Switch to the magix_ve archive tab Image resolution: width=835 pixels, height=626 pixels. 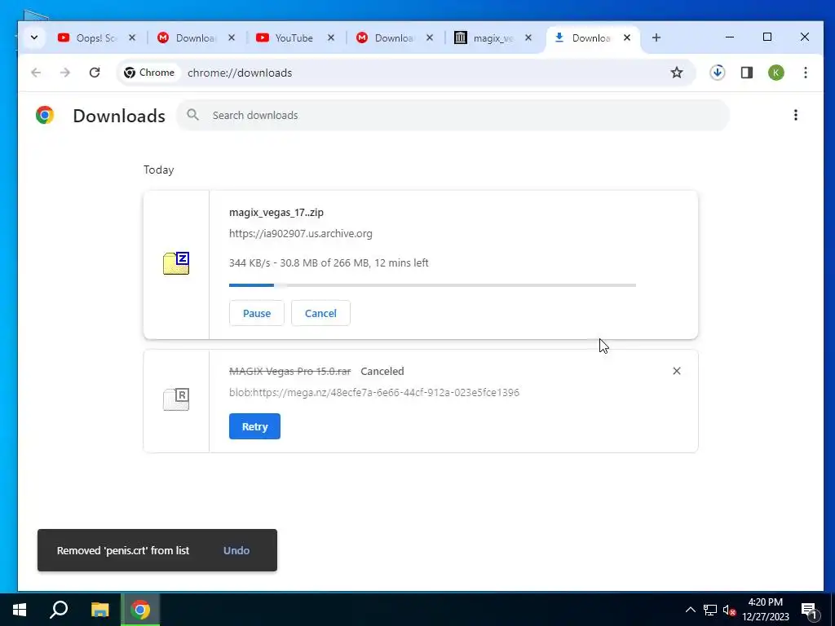pos(484,37)
